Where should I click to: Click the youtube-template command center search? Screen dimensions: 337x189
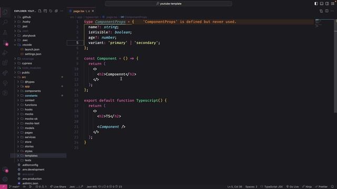(168, 4)
